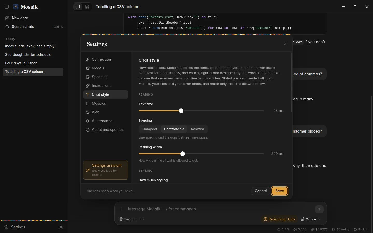Click the Instructions sparkle icon

point(88,86)
